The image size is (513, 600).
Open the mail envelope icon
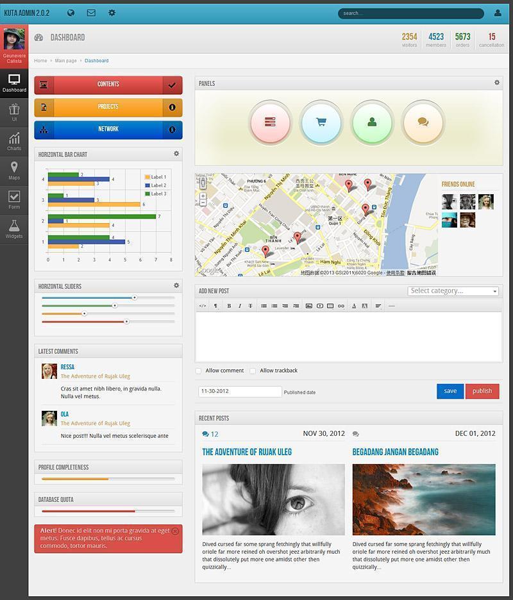pyautogui.click(x=91, y=13)
